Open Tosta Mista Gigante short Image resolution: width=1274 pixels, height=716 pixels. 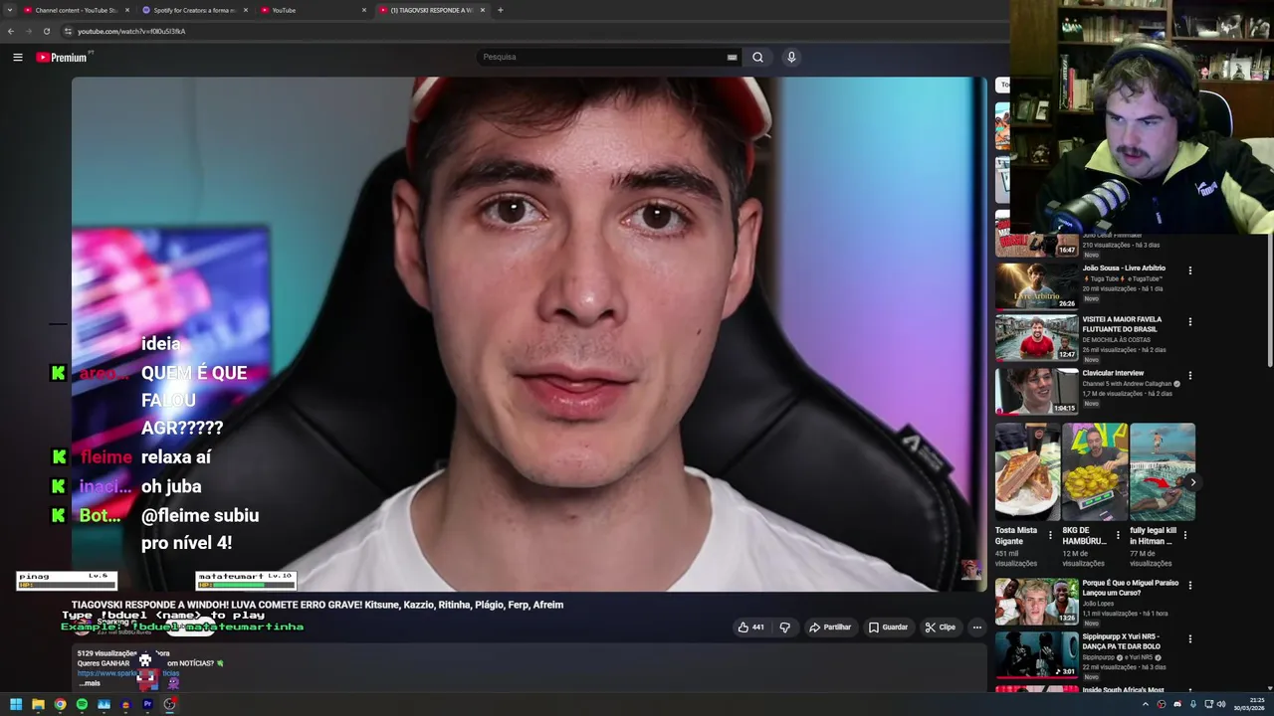tap(1027, 472)
